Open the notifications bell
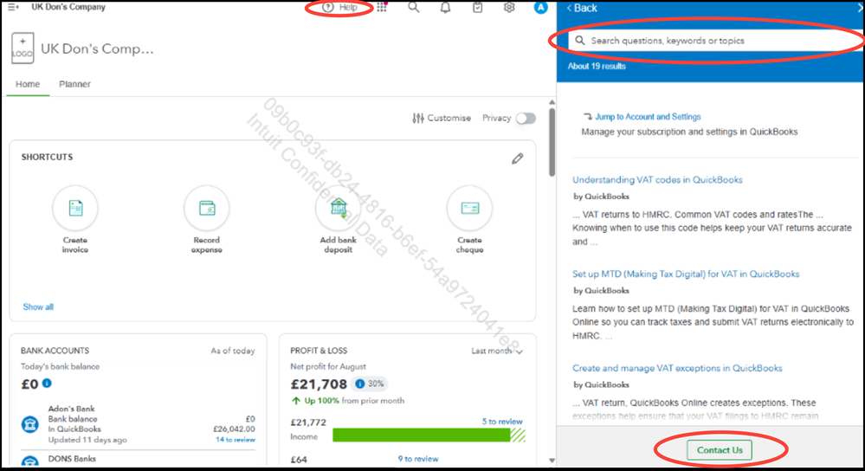Image resolution: width=865 pixels, height=471 pixels. pos(445,7)
